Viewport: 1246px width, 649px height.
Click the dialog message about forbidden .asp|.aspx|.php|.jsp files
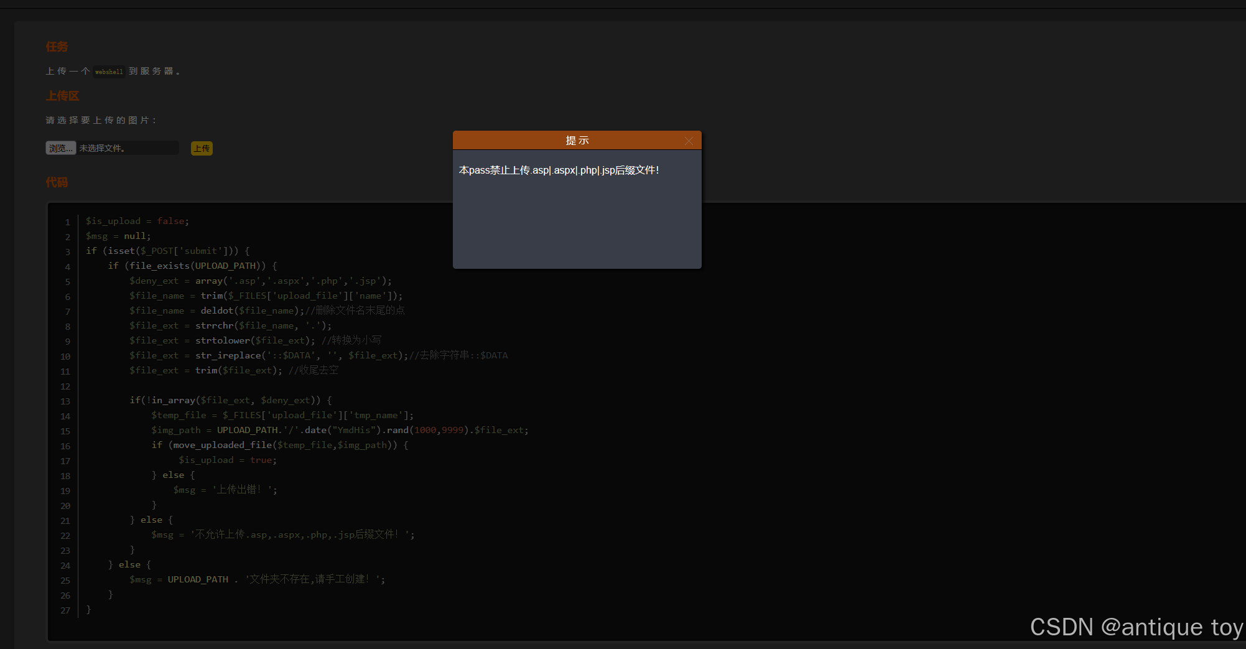(x=559, y=170)
